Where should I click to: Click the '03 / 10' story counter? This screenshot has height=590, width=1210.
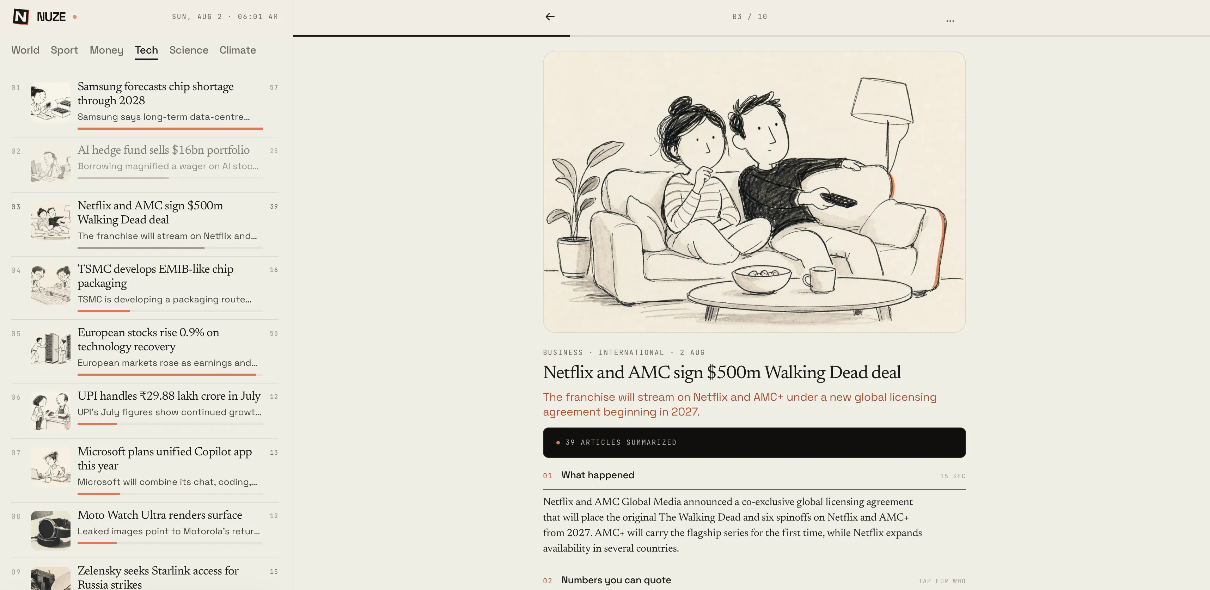[x=750, y=17]
